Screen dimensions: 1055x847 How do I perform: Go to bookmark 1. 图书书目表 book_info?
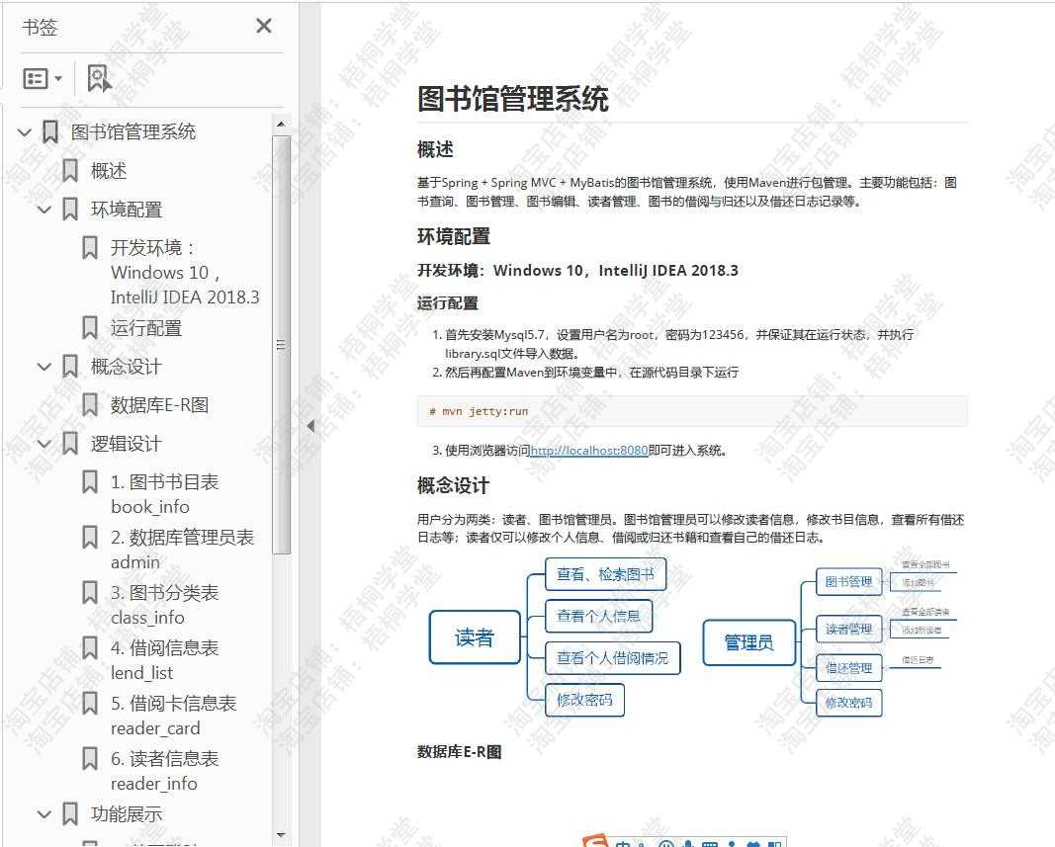pos(165,494)
